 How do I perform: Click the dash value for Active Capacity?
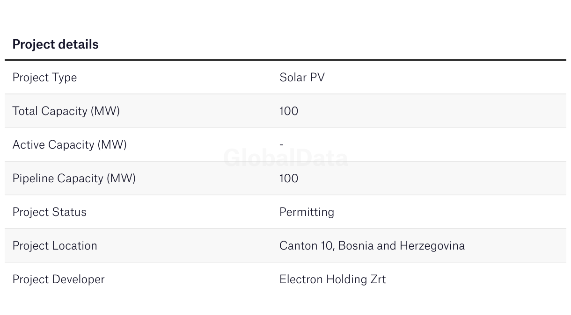281,145
